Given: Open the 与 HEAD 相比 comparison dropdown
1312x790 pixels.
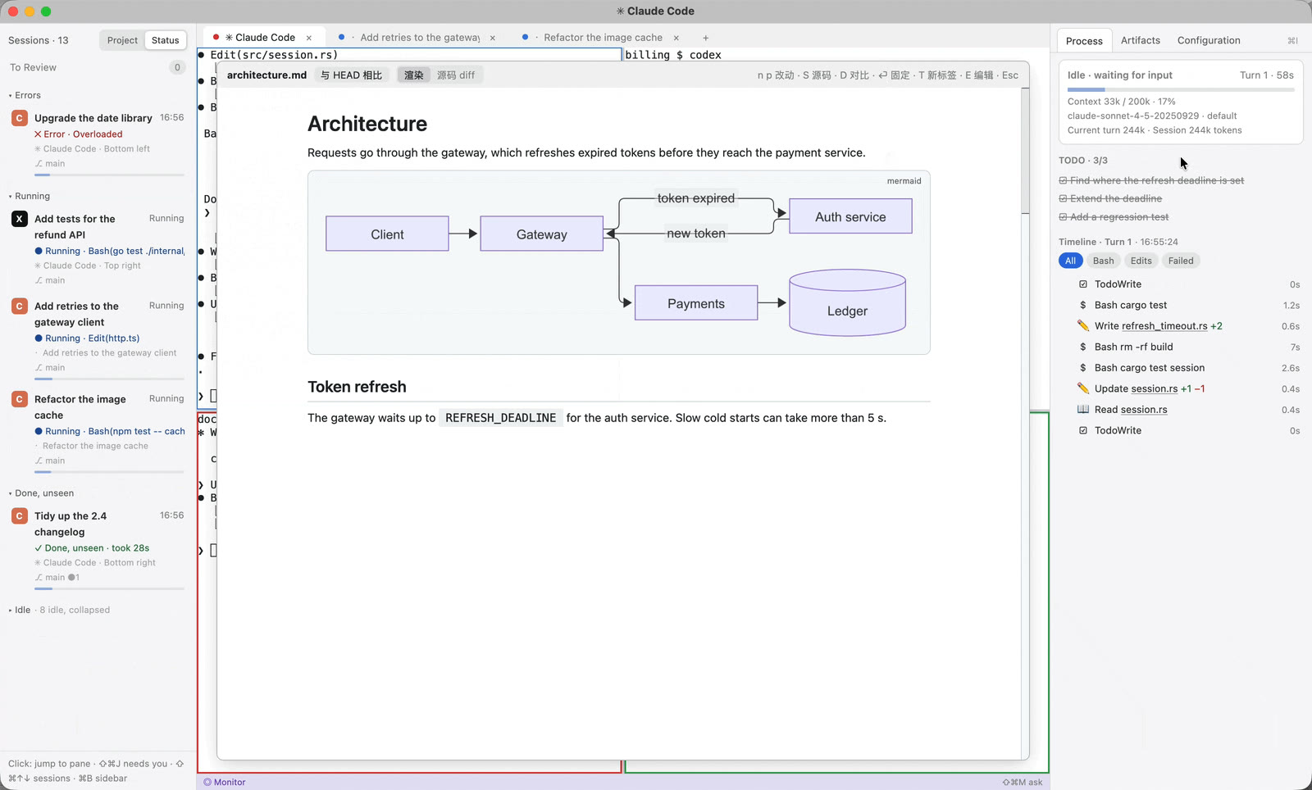Looking at the screenshot, I should coord(351,75).
